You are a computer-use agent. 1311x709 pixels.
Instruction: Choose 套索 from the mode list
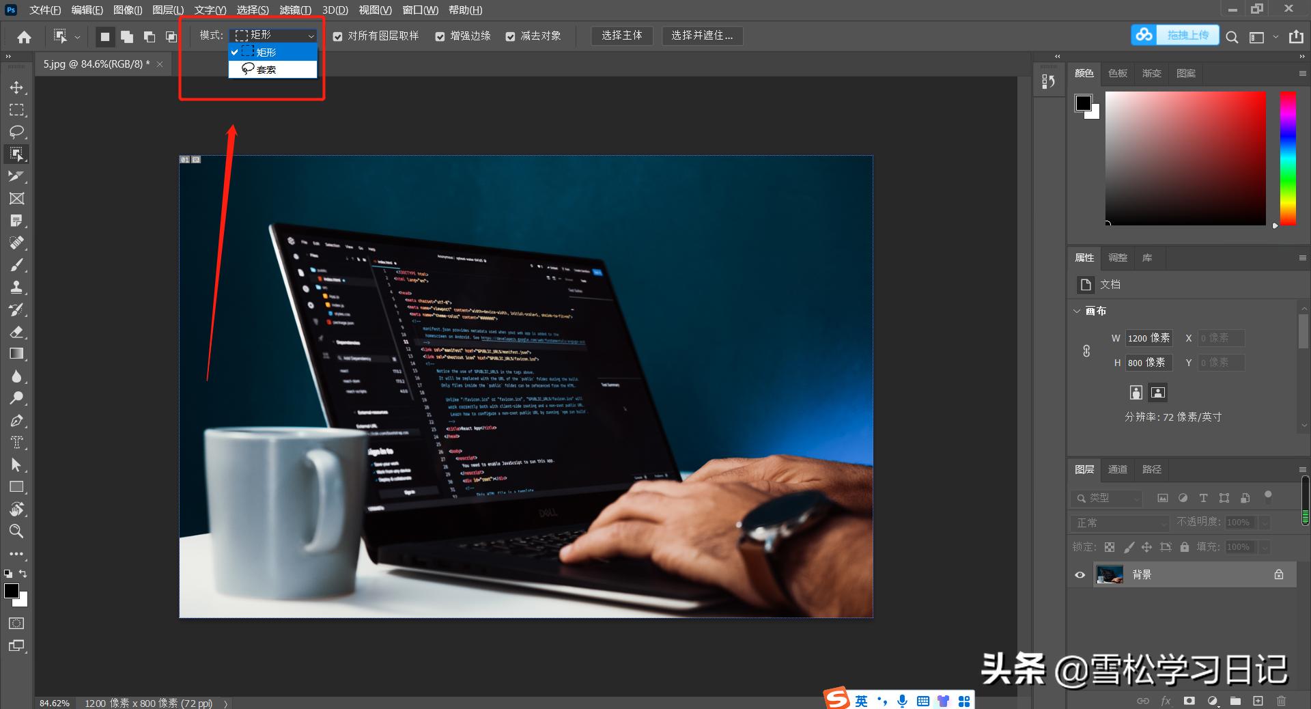272,70
